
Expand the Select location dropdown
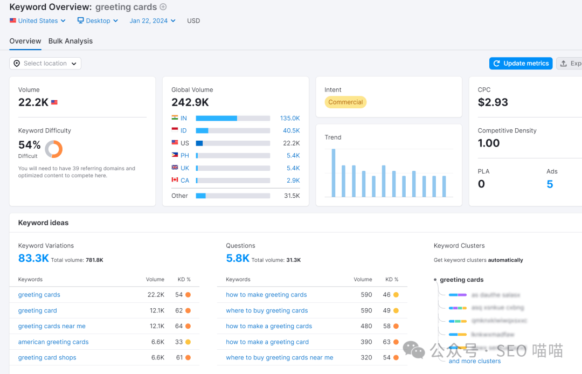tap(45, 64)
